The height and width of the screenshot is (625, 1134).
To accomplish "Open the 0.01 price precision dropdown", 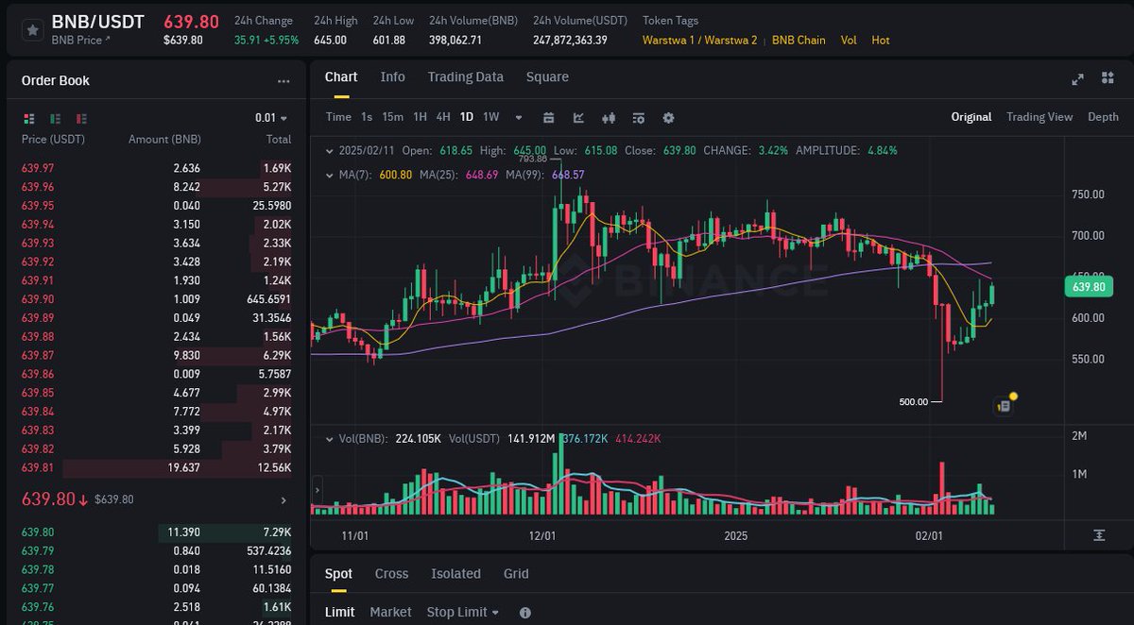I will pos(271,118).
